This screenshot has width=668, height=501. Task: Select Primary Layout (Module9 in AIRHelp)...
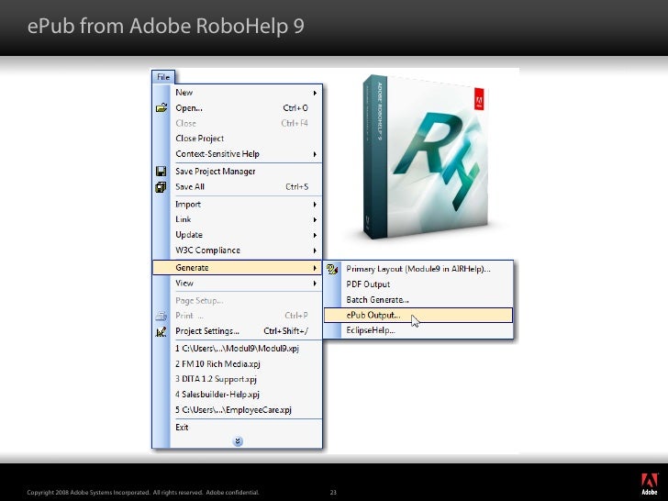pyautogui.click(x=418, y=269)
